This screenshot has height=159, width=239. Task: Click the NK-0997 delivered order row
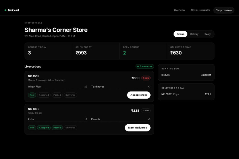(186, 94)
